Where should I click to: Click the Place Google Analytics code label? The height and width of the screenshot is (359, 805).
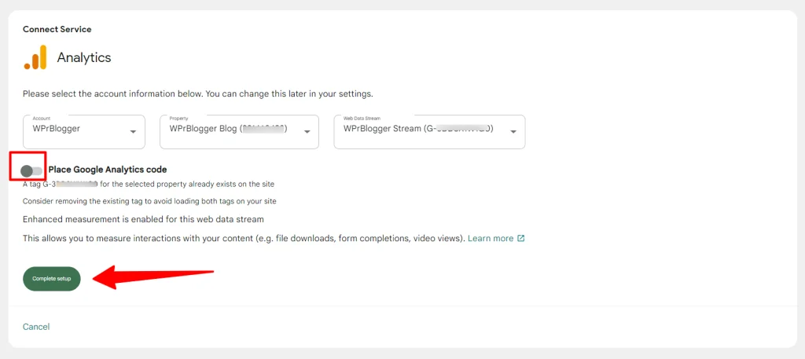coord(108,170)
